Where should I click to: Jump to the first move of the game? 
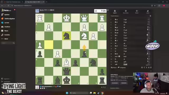pos(142,68)
